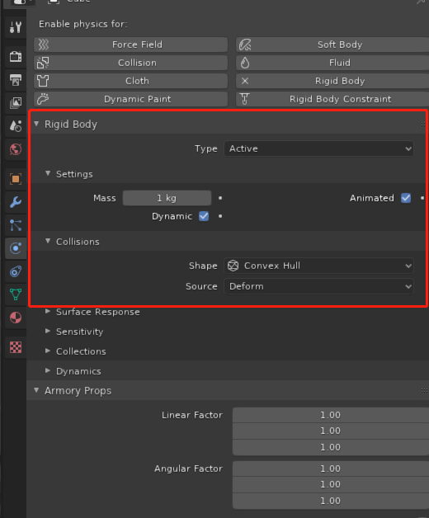This screenshot has height=518, width=429.
Task: Expand the Surface Response subpanel
Action: (48, 312)
